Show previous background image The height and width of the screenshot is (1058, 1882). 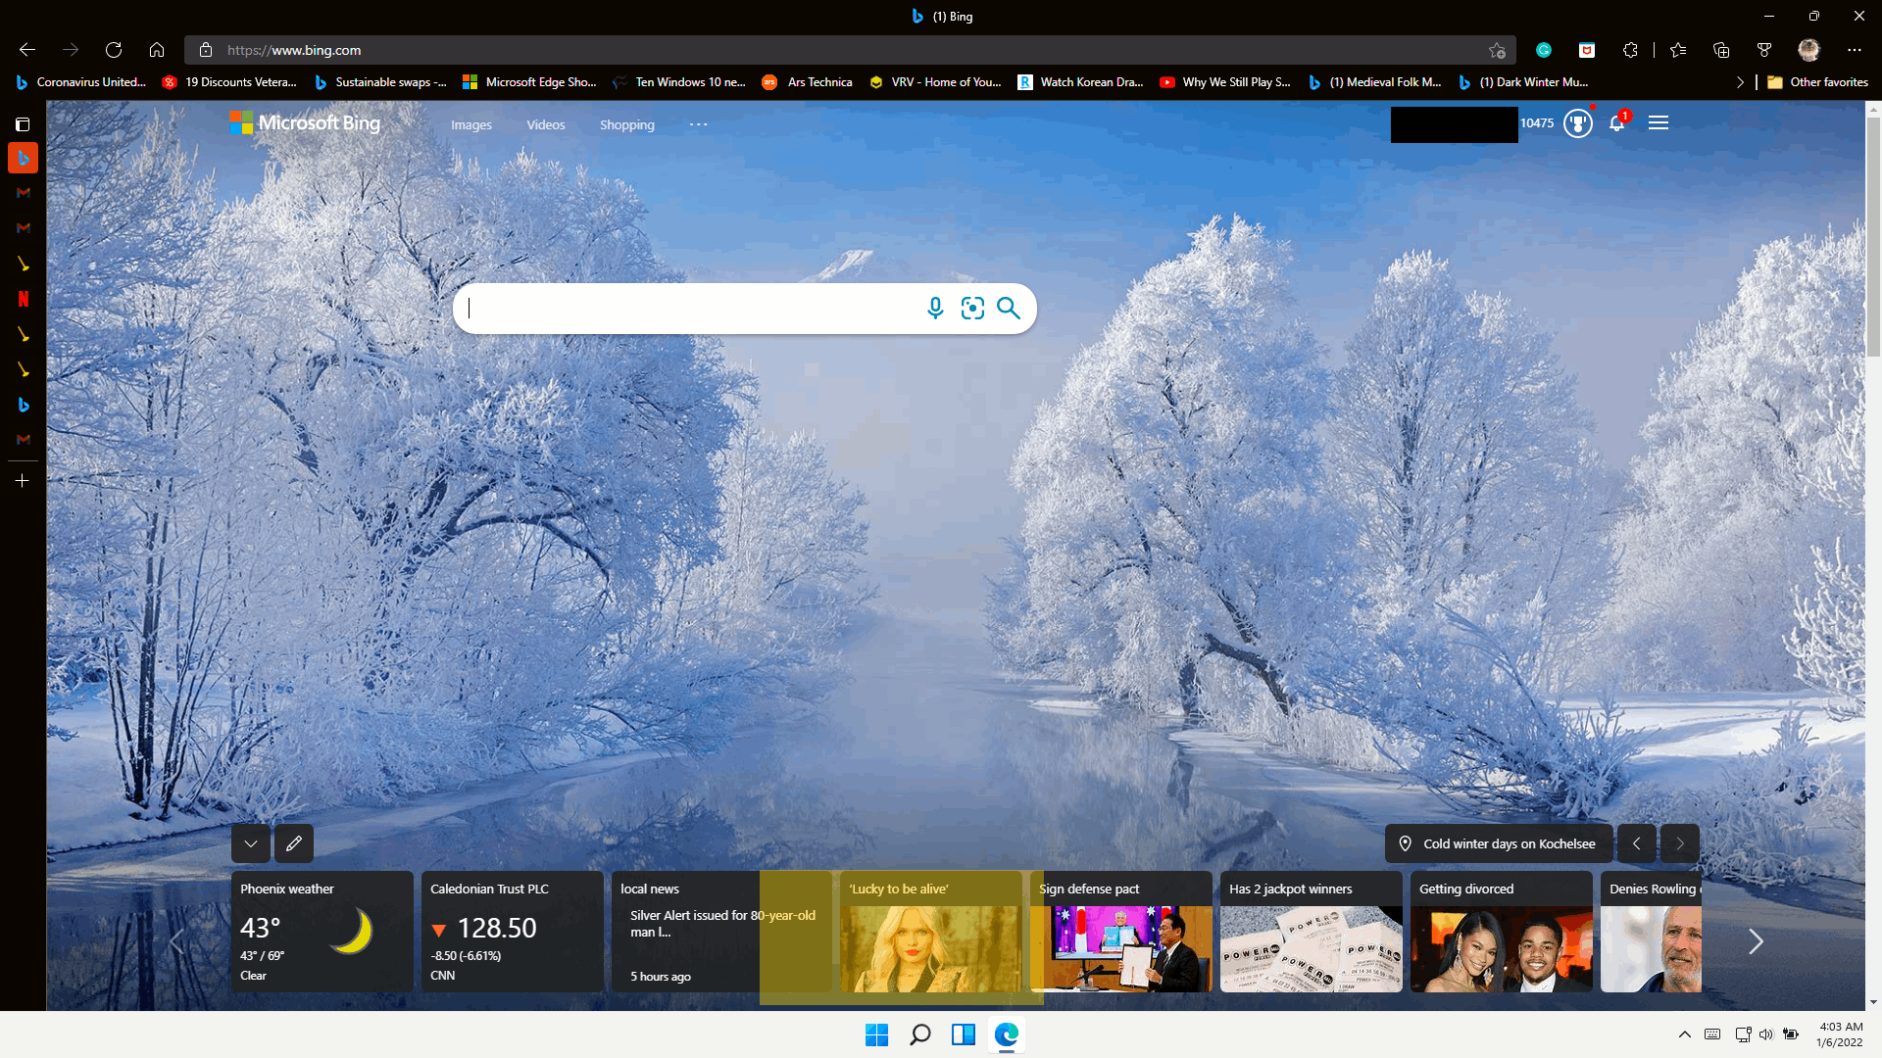click(1636, 843)
